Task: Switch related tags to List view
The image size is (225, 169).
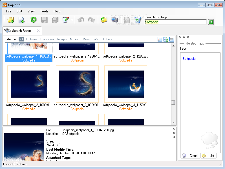Action: point(208,156)
